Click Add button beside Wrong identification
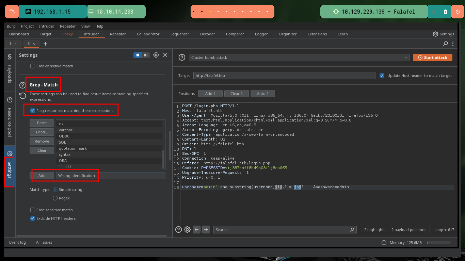Screen dimensions: 465x261 pyautogui.click(x=42, y=176)
